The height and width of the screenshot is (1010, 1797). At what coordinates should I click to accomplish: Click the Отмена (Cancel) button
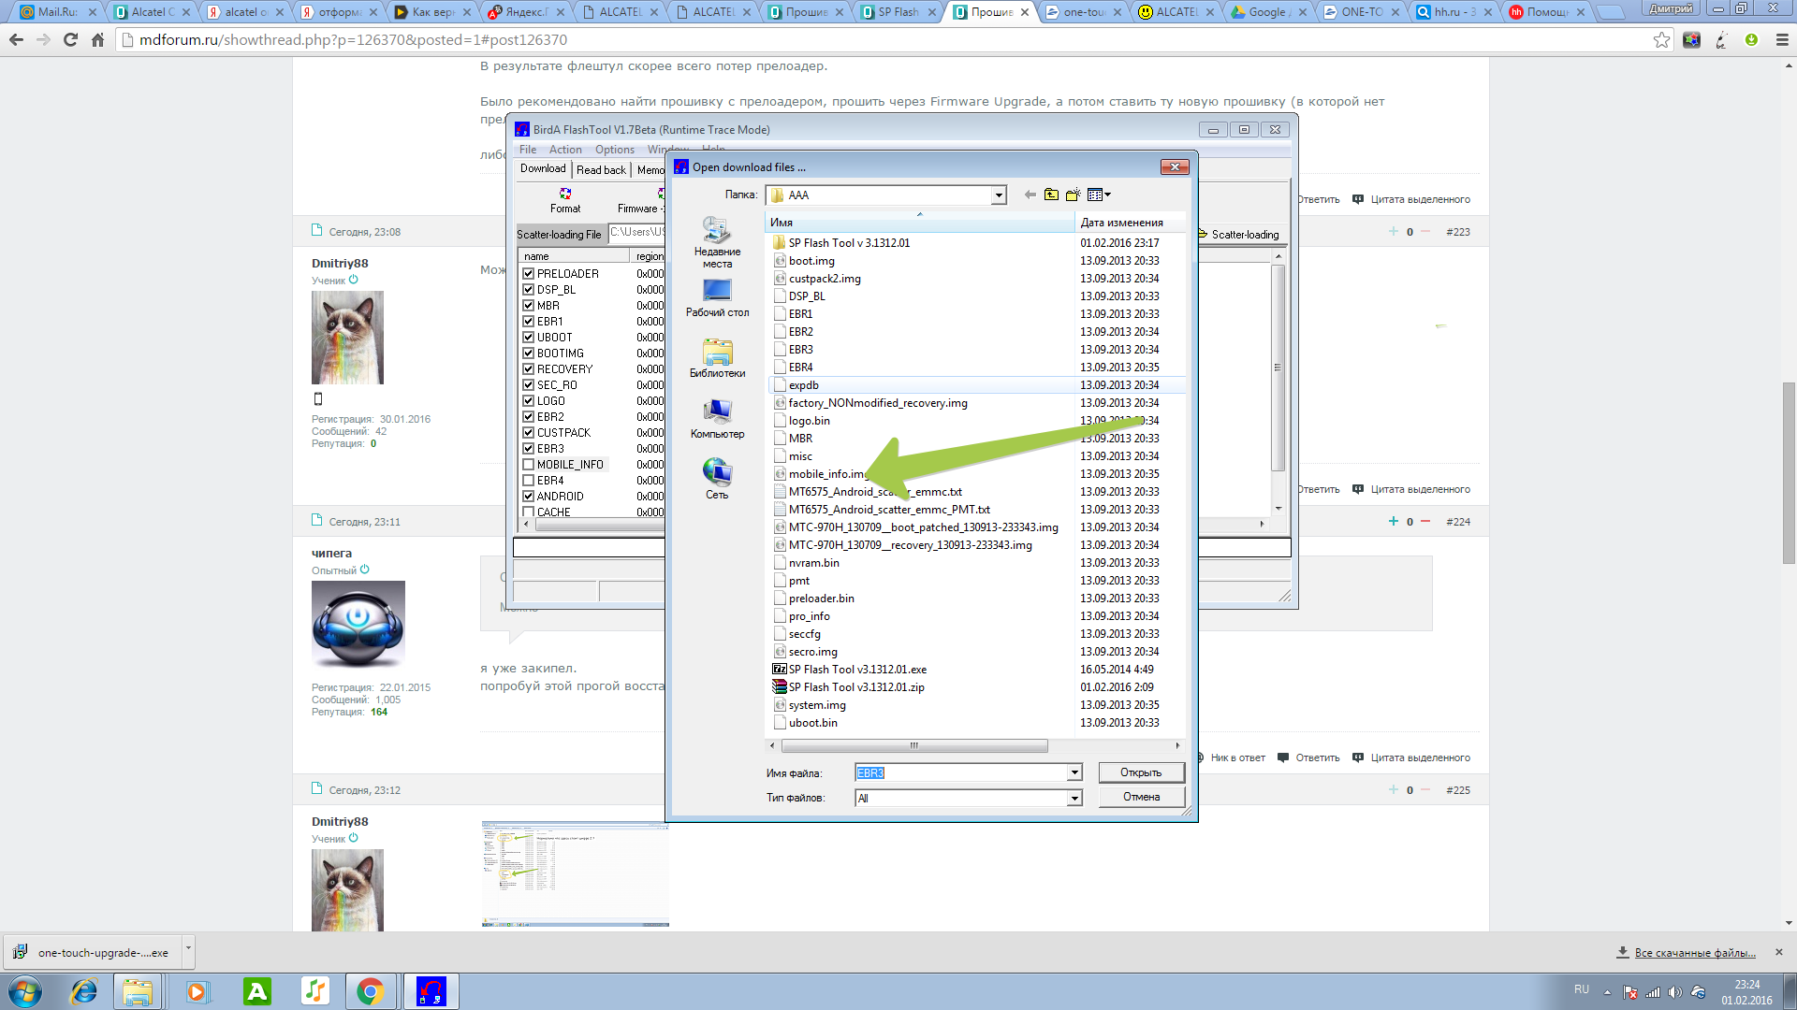[x=1140, y=797]
